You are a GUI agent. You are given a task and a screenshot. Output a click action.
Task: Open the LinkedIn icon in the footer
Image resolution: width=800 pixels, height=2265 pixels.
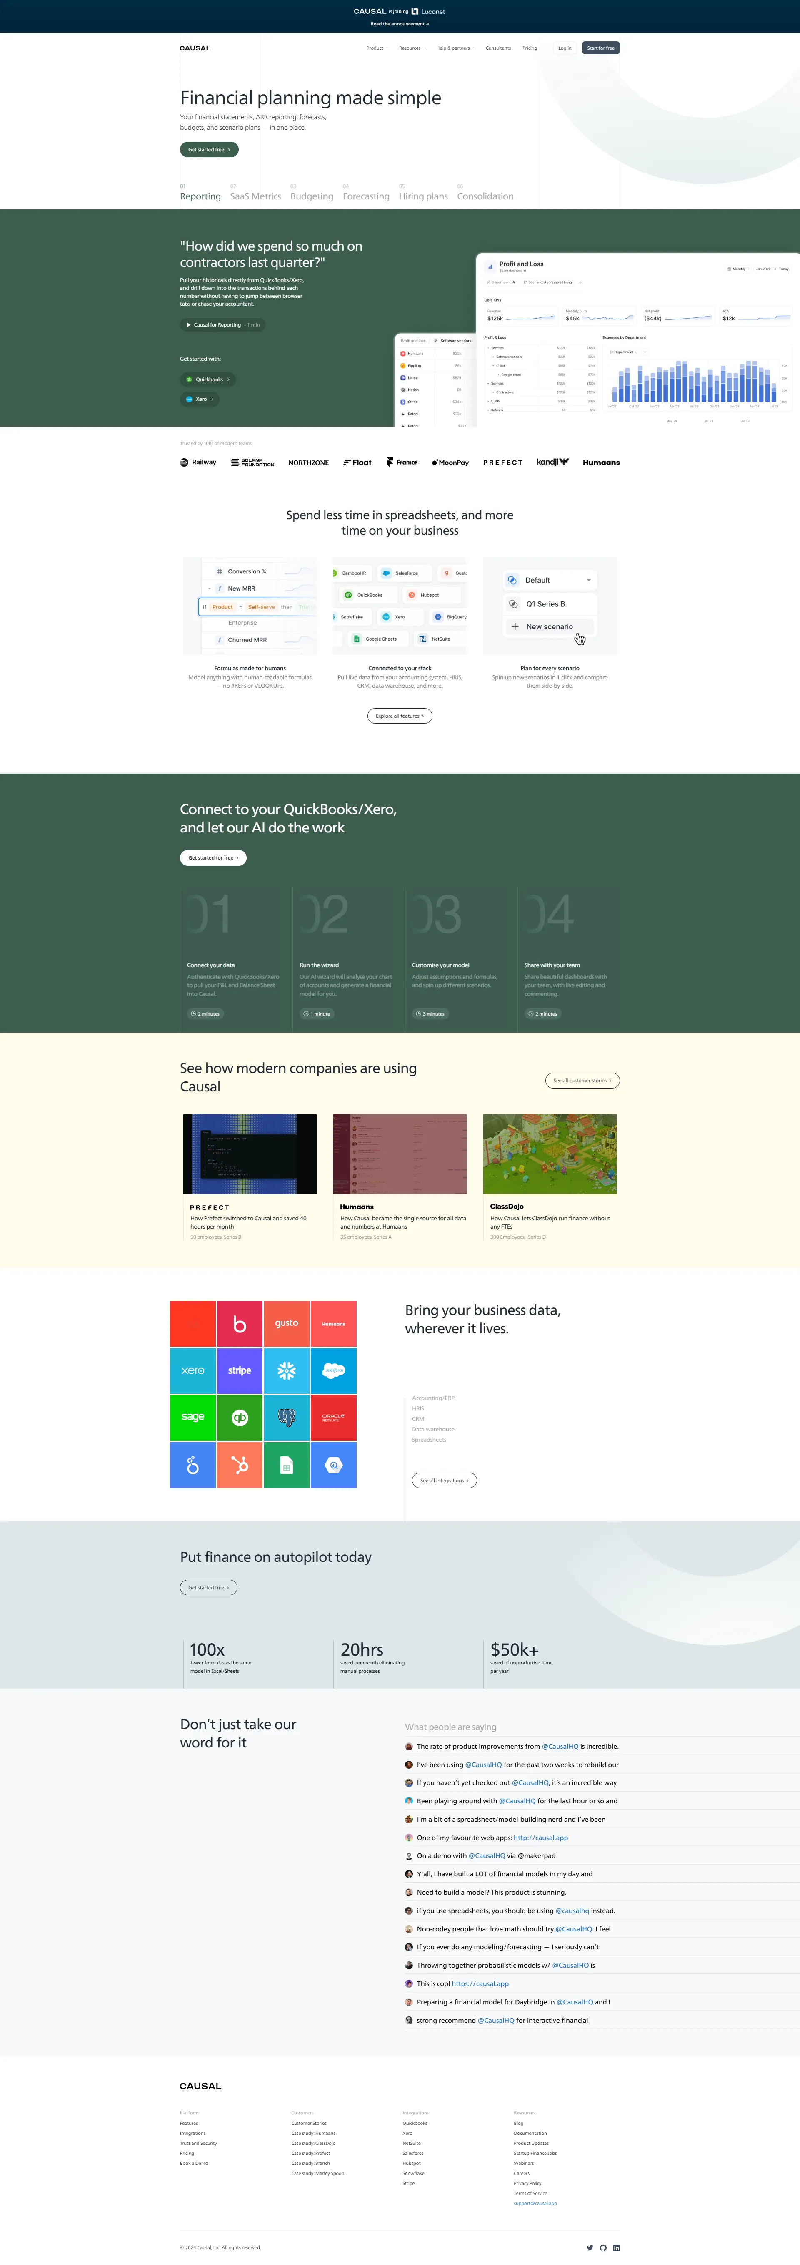click(617, 2247)
